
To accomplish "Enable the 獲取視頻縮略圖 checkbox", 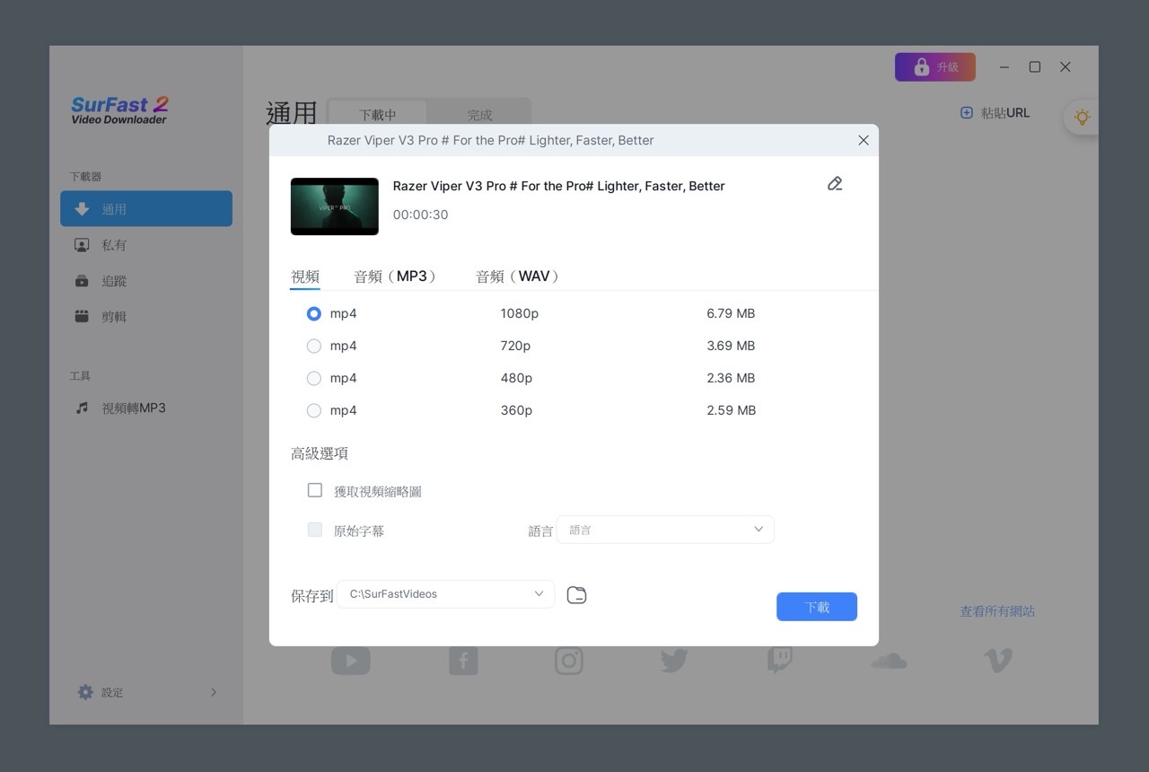I will [315, 490].
